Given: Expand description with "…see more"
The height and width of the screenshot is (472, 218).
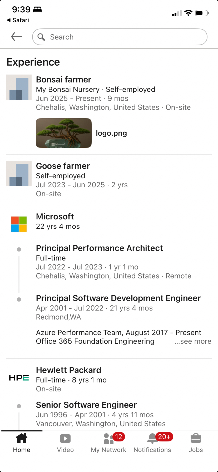Looking at the screenshot, I should (193, 341).
